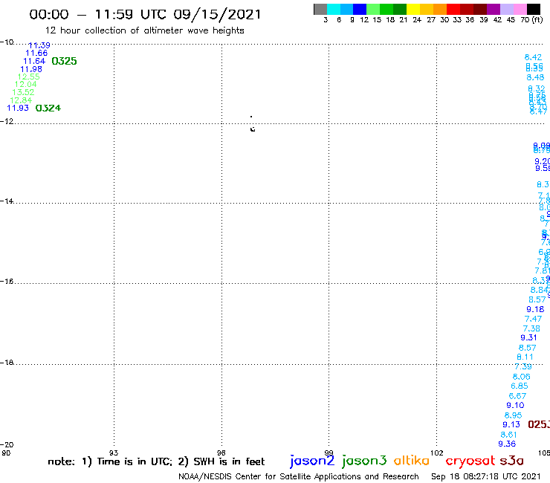
Task: Click the jason3 satellite legend label
Action: 364,461
